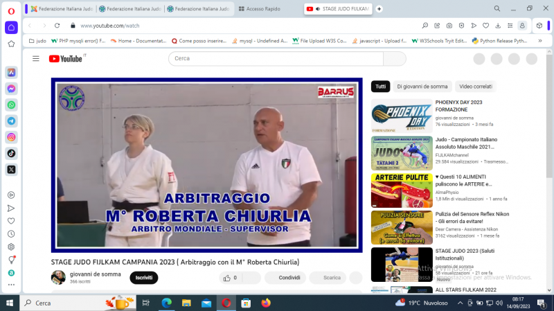Open File Explorer from the taskbar
Image resolution: width=554 pixels, height=311 pixels.
(186, 303)
